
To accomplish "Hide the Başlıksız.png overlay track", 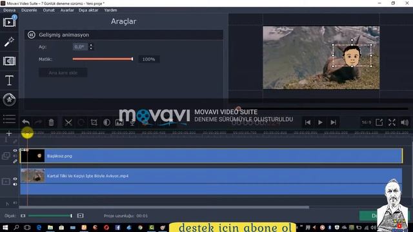I will click(15, 150).
